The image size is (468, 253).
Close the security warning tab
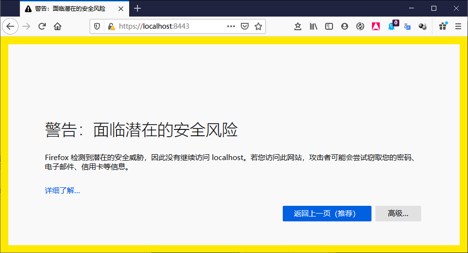pyautogui.click(x=121, y=9)
